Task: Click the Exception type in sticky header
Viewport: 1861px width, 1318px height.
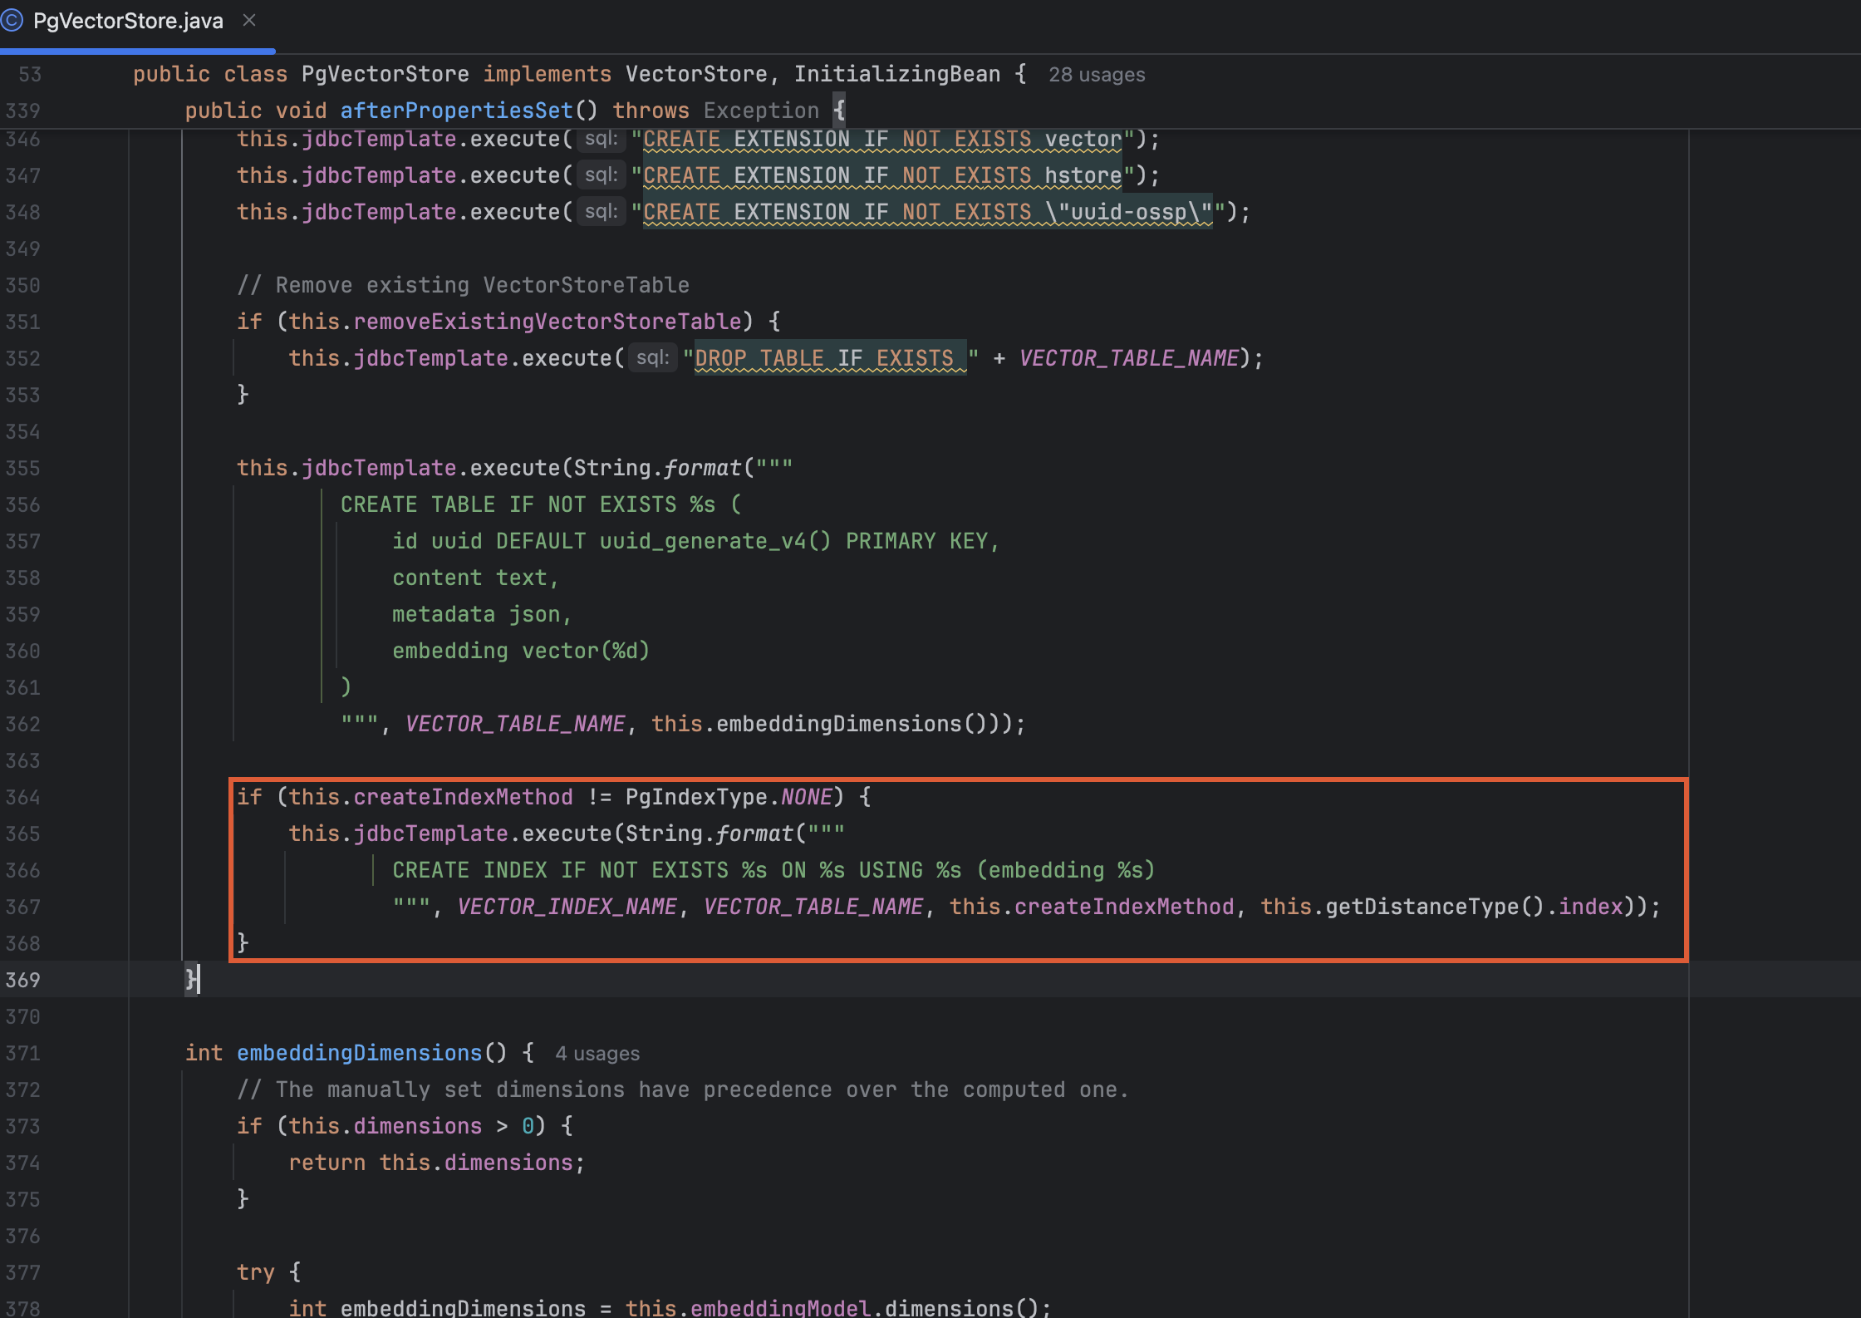Action: tap(761, 111)
